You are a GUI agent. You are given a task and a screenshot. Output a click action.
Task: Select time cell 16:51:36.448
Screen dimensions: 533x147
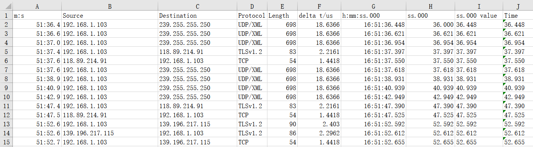[x=373, y=24]
